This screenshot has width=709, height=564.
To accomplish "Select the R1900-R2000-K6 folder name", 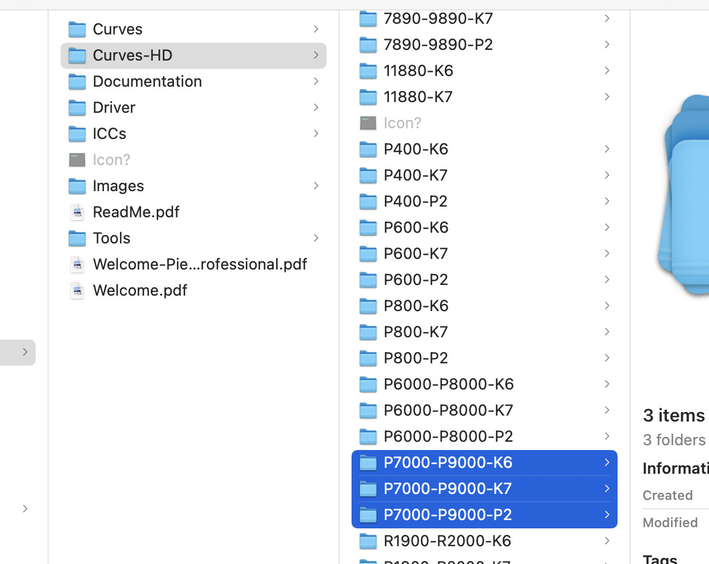I will [x=447, y=541].
